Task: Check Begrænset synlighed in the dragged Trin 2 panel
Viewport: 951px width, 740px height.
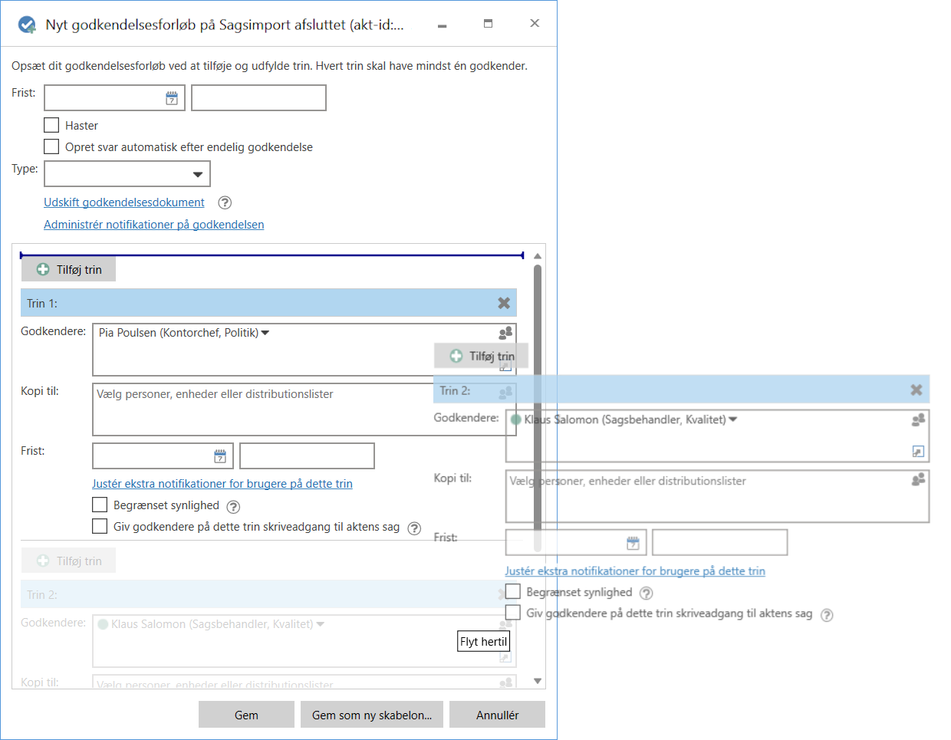Action: point(513,591)
